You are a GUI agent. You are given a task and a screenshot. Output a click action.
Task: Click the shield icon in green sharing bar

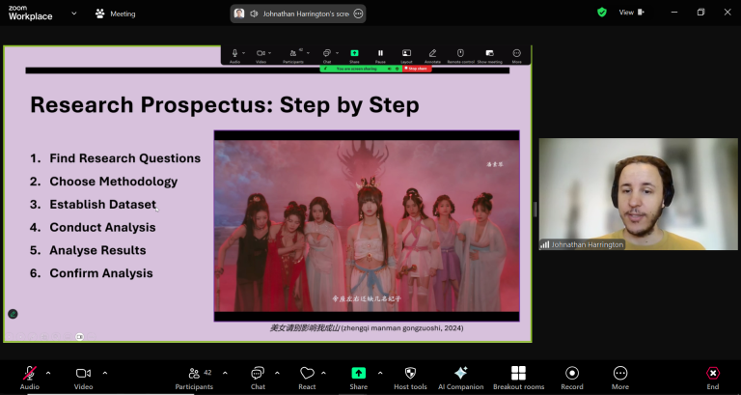pos(397,69)
